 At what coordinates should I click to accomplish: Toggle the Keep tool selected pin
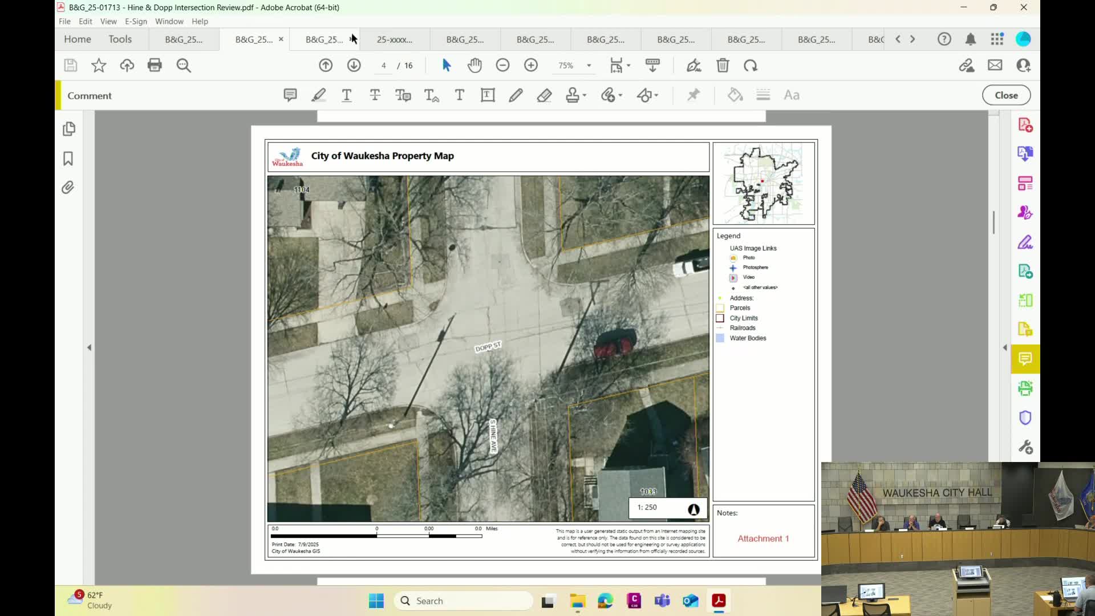(x=693, y=95)
